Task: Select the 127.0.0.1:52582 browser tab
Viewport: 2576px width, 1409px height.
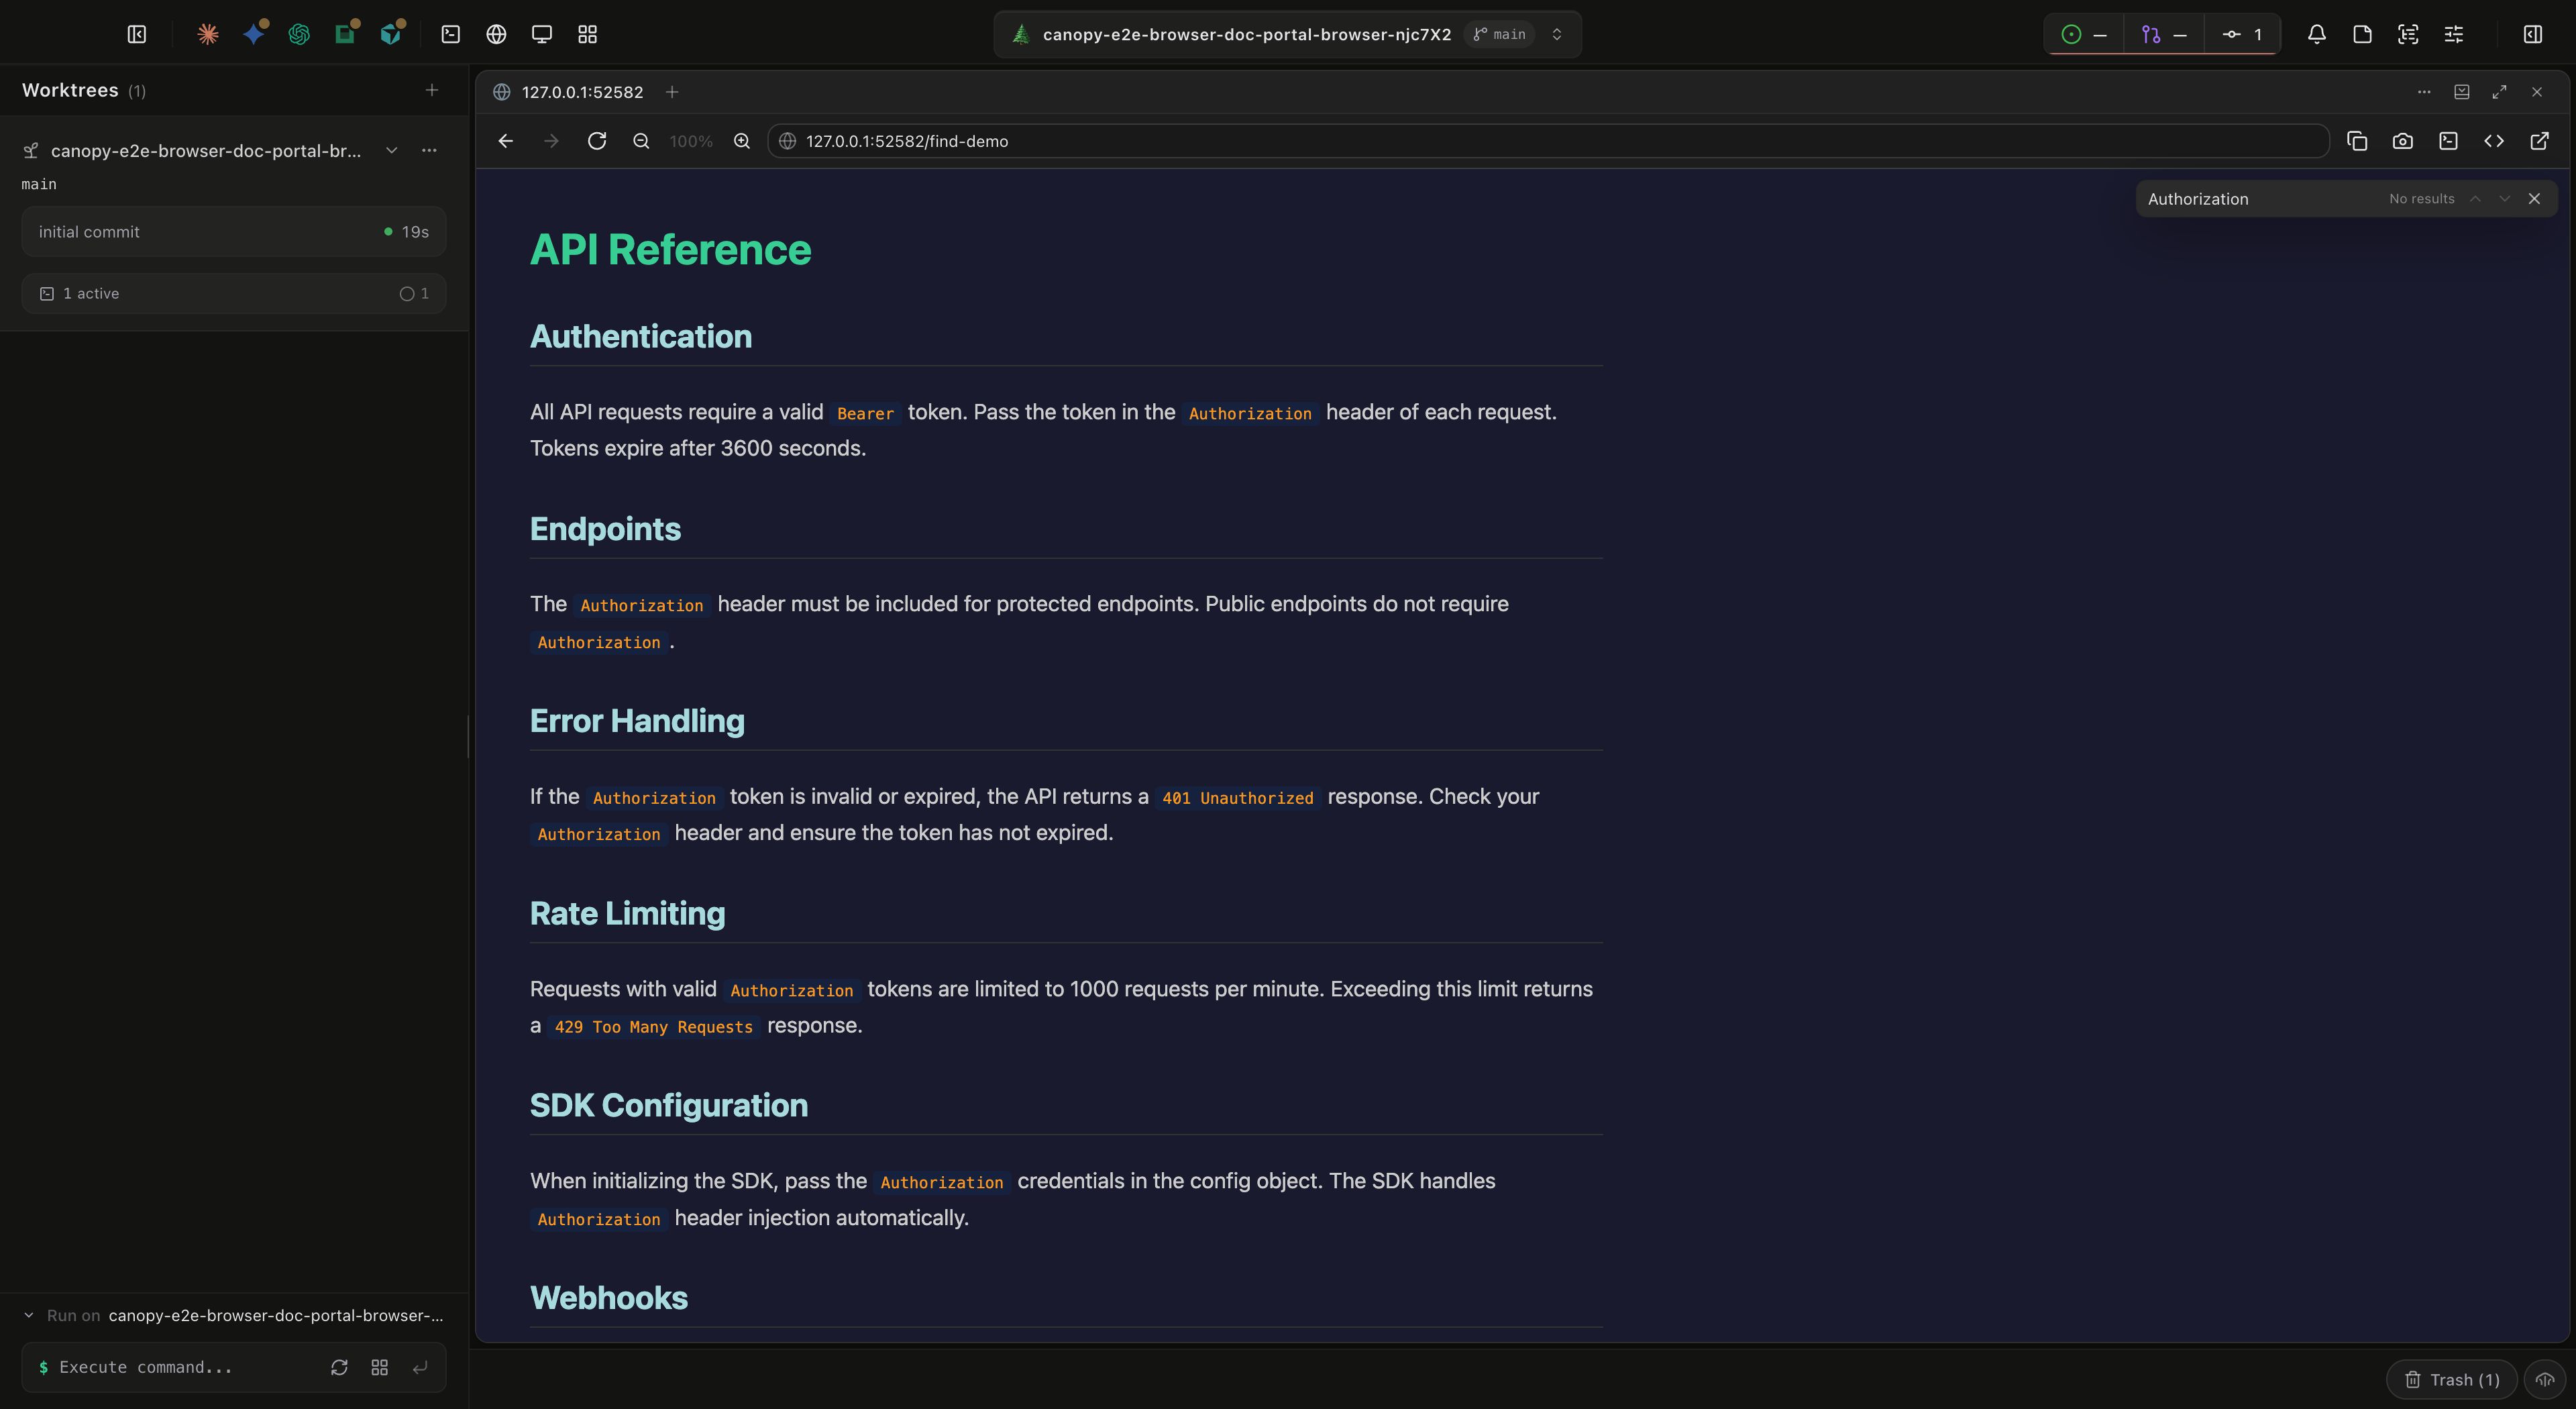Action: [568, 92]
